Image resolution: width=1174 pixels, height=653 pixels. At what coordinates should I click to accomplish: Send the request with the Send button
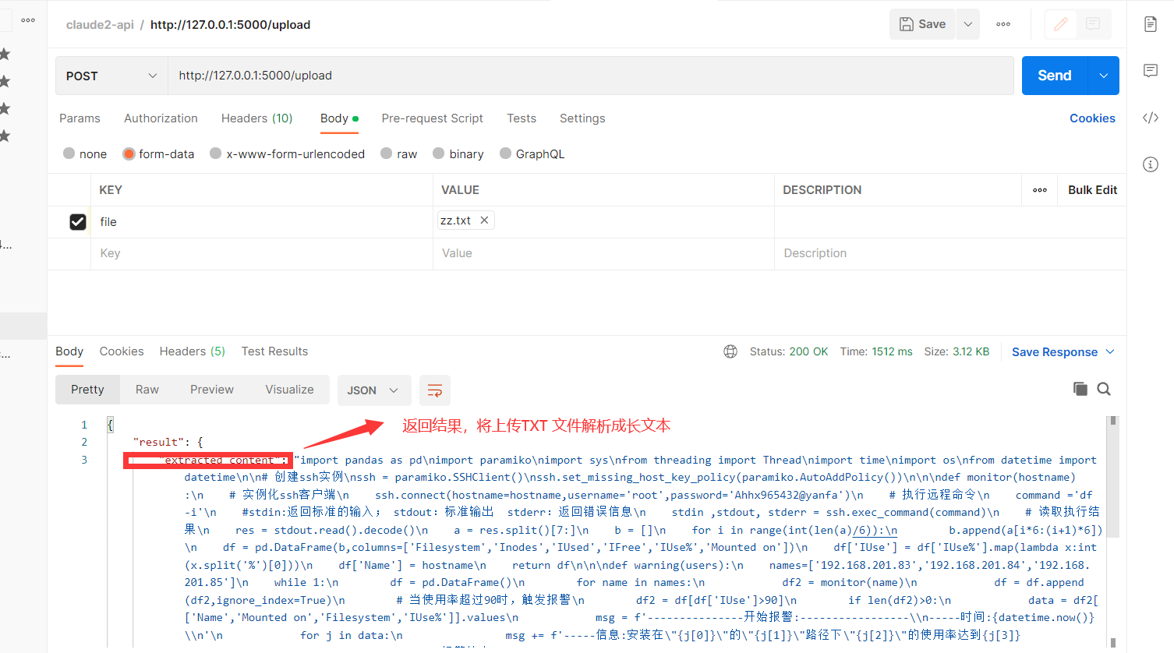(1055, 76)
